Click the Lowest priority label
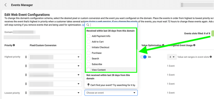Screen dimensions: 214x99 (x=12, y=93)
